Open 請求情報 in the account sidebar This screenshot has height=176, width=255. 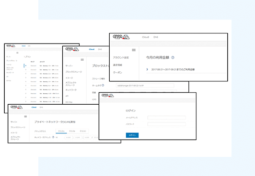[x=117, y=65]
